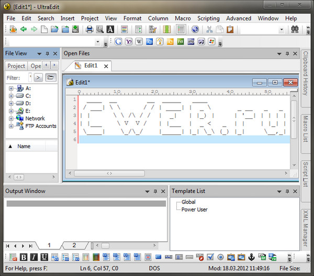Image resolution: width=314 pixels, height=276 pixels.
Task: Open the File View panel dropdown arrow
Action: click(x=40, y=53)
